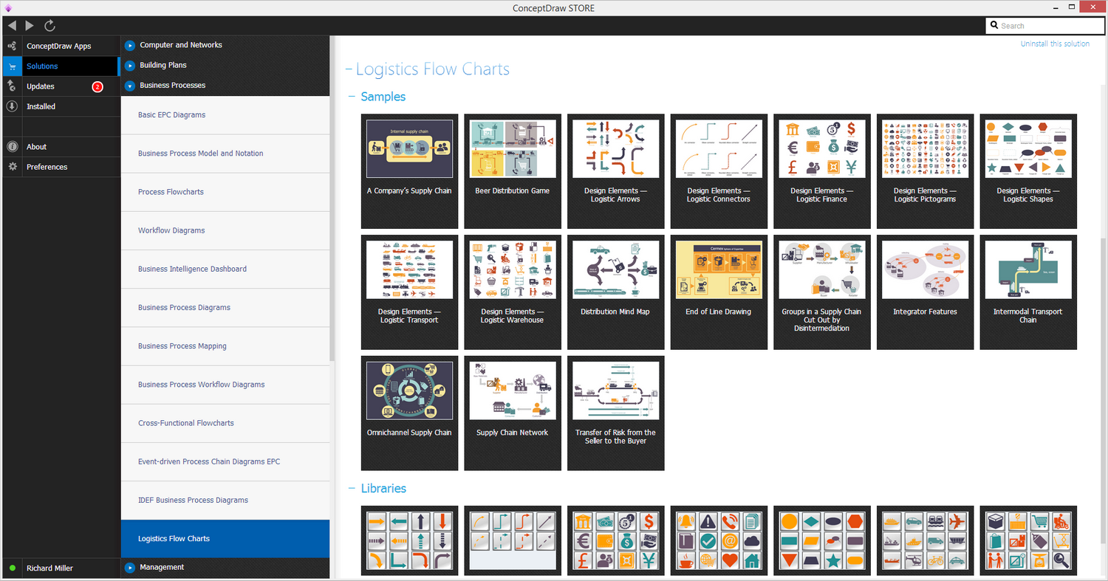This screenshot has height=581, width=1108.
Task: Open the currency finance library under Libraries
Action: (x=615, y=540)
